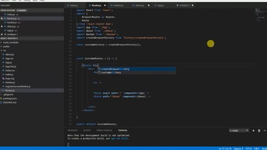Select index.js under Open Editors
The height and width of the screenshot is (150, 267).
[x=11, y=15]
